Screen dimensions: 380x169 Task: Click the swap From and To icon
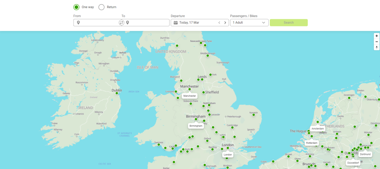[x=121, y=23]
